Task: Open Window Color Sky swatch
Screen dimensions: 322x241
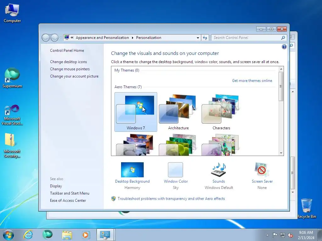Action: 175,176
